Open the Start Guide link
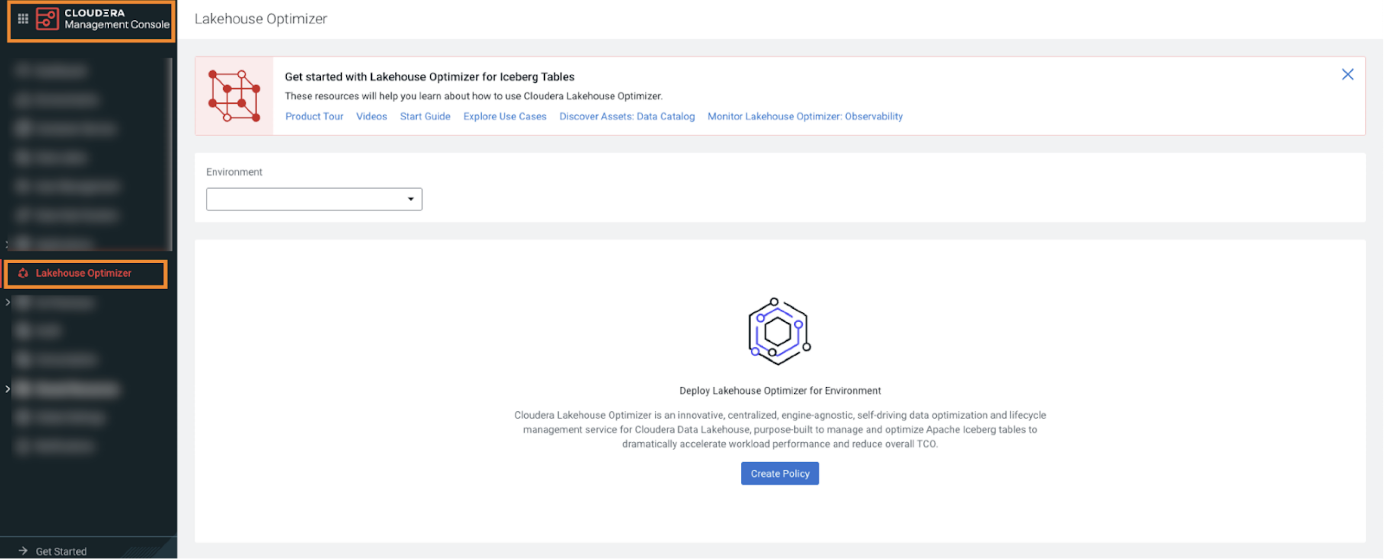The width and height of the screenshot is (1384, 559). click(x=425, y=116)
